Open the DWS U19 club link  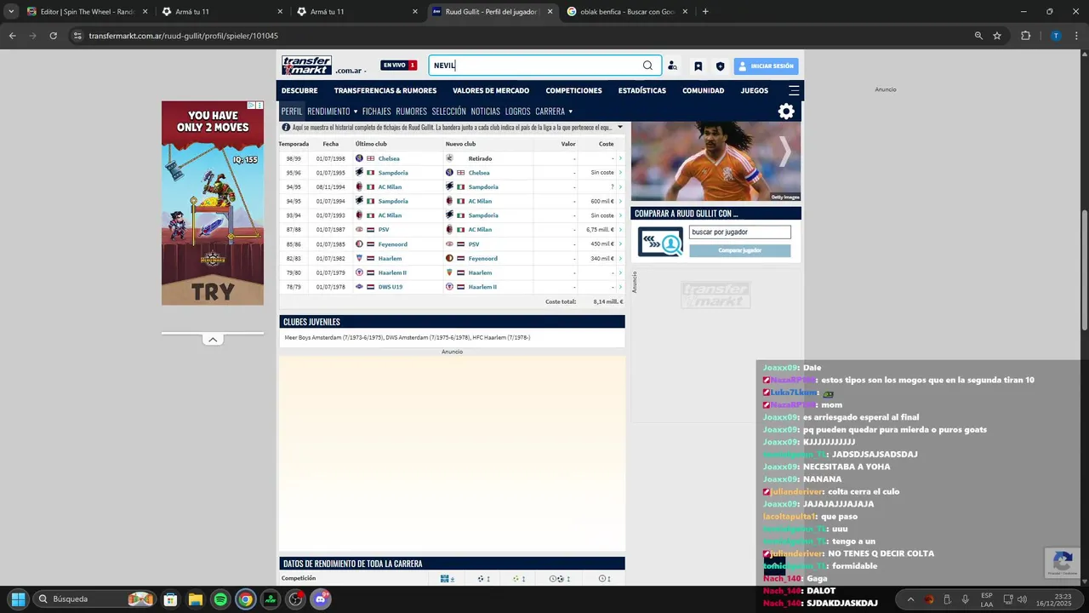[391, 287]
